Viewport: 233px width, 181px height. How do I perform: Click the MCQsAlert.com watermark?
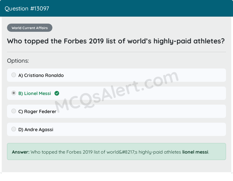click(x=116, y=93)
